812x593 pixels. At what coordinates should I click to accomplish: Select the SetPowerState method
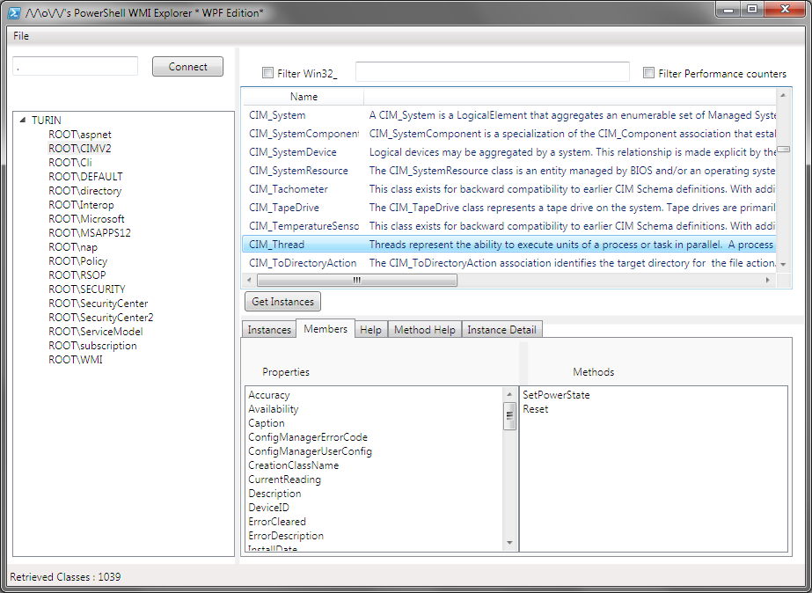click(x=556, y=395)
